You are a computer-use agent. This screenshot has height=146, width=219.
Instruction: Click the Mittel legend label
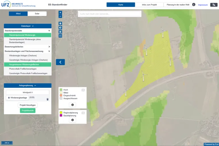(x=66, y=93)
